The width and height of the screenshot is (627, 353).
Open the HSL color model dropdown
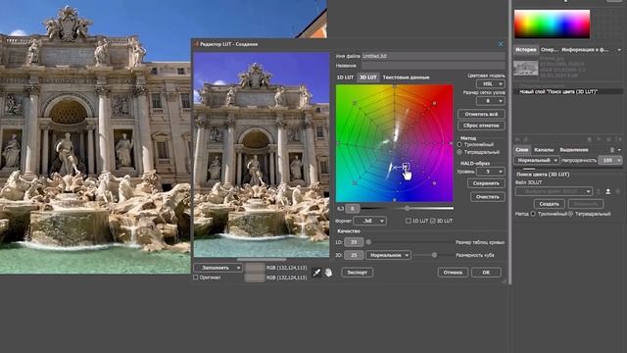click(491, 84)
